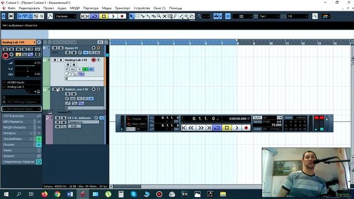Click Record on the floating transport panel
354x199 pixels.
click(246, 128)
